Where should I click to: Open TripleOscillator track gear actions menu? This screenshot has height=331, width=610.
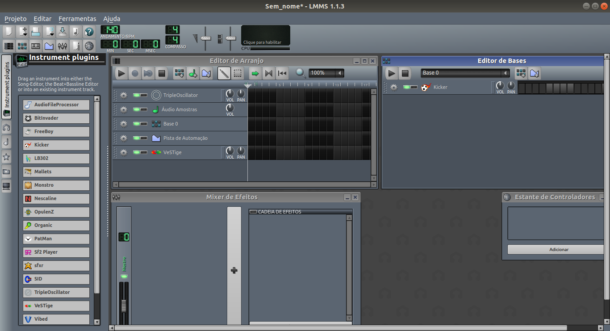[x=124, y=95]
